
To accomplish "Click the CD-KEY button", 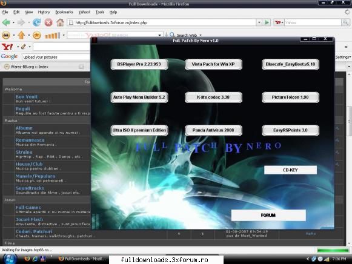I will point(290,170).
